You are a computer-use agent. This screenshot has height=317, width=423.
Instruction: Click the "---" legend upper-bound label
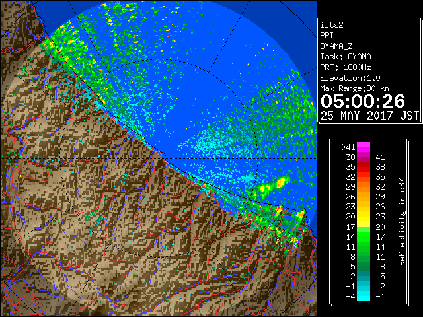coord(378,147)
